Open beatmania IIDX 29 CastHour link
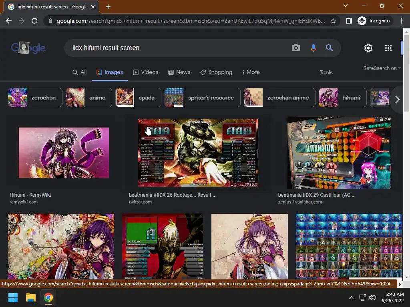 [317, 195]
